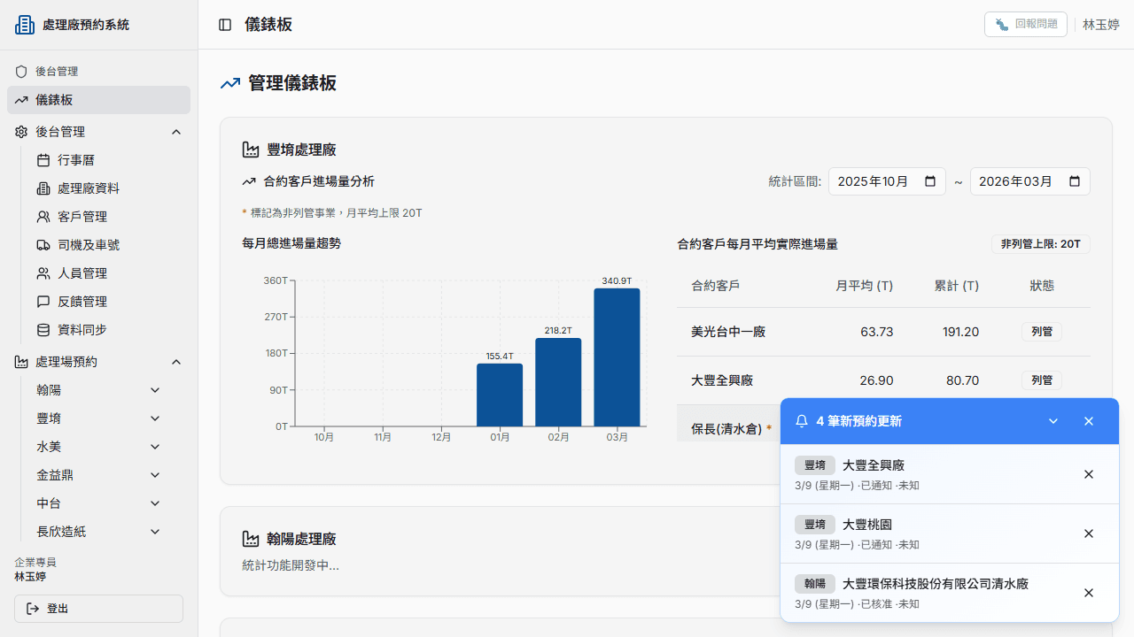The width and height of the screenshot is (1134, 637).
Task: Click trend icon beside 管理儀錶板 heading
Action: (230, 83)
